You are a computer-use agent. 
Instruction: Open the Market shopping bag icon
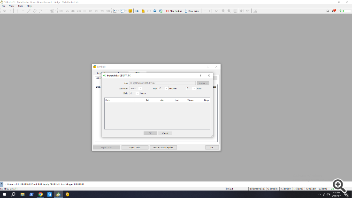coord(143,11)
